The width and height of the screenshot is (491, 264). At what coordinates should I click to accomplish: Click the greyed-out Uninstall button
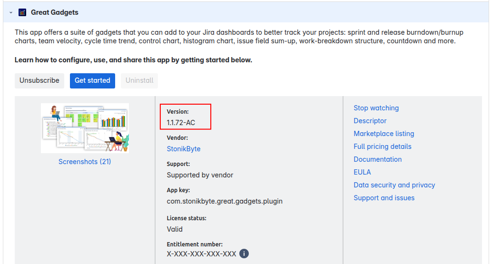(139, 80)
